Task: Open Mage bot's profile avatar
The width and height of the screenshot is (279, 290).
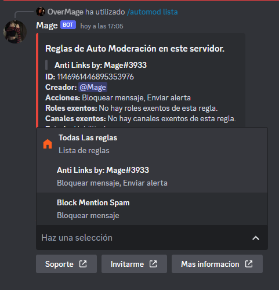Action: point(15,32)
